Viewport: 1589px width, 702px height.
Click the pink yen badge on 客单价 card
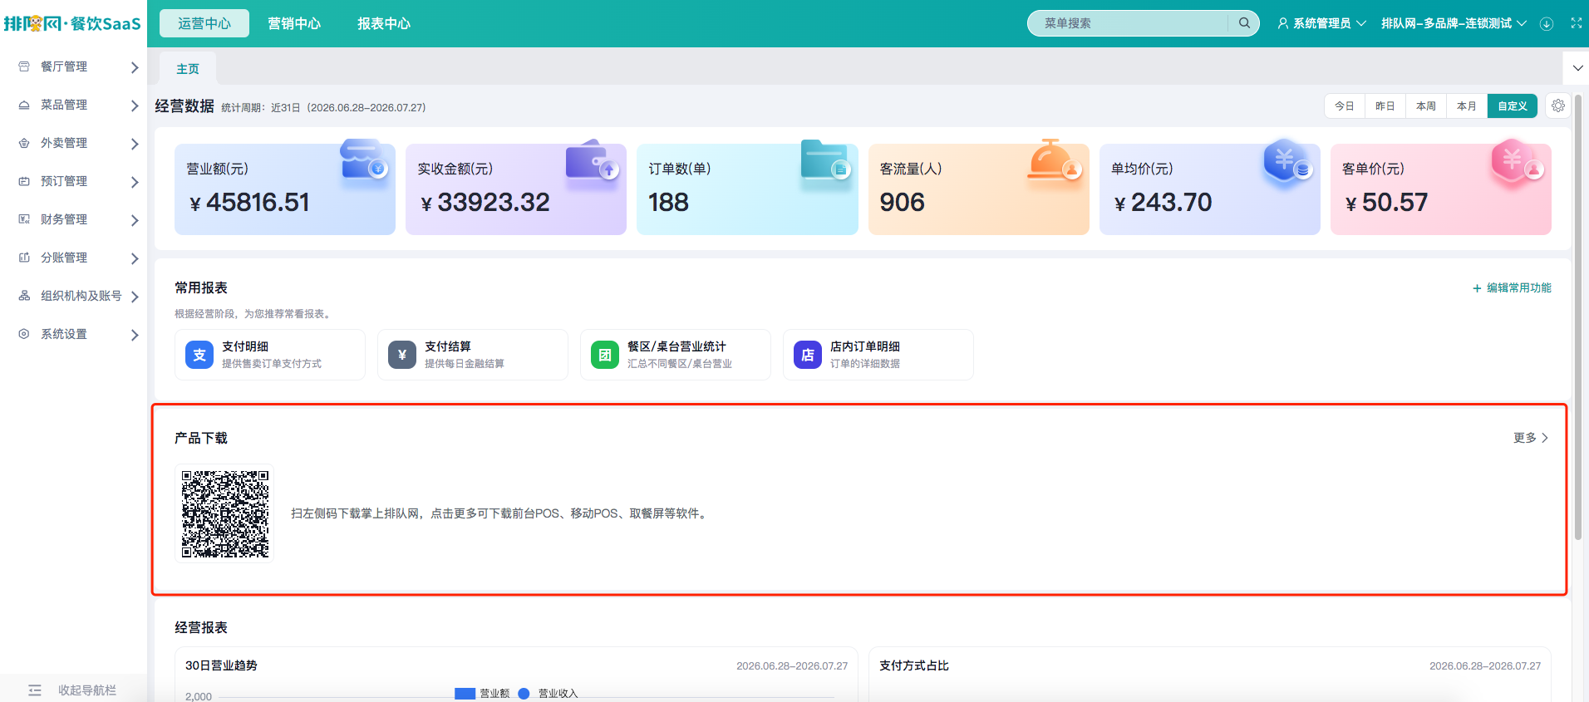1518,160
